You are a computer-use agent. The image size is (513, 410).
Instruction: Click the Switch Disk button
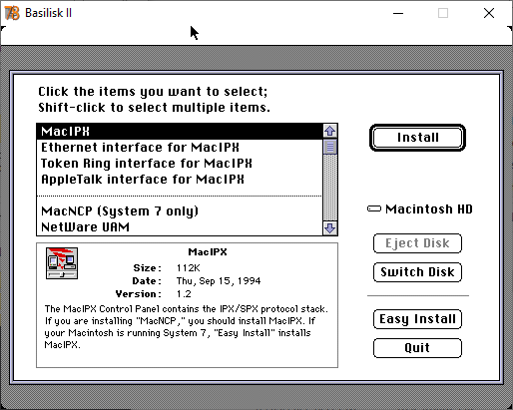point(417,272)
